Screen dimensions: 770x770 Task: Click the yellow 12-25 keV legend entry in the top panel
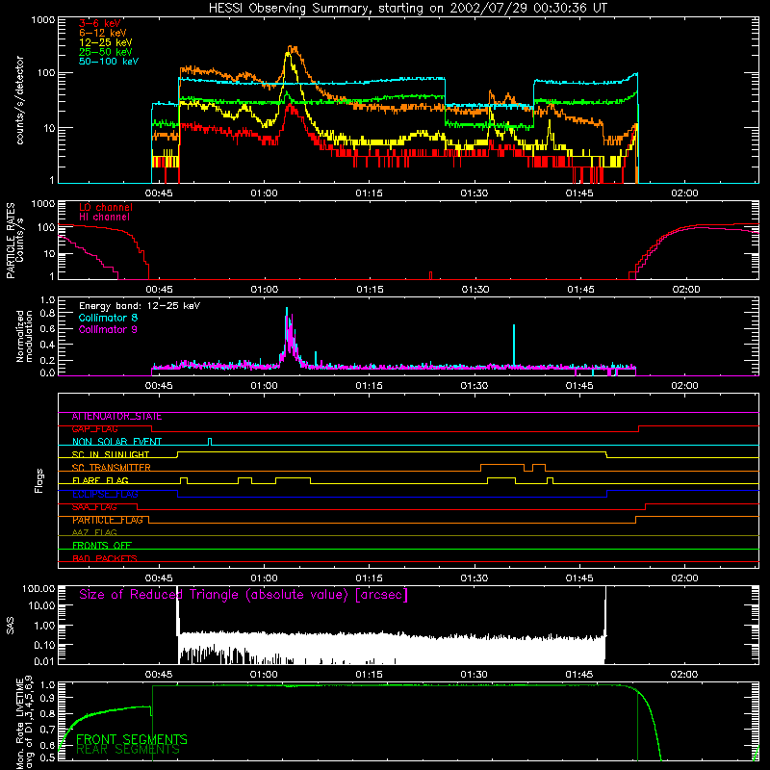coord(106,42)
